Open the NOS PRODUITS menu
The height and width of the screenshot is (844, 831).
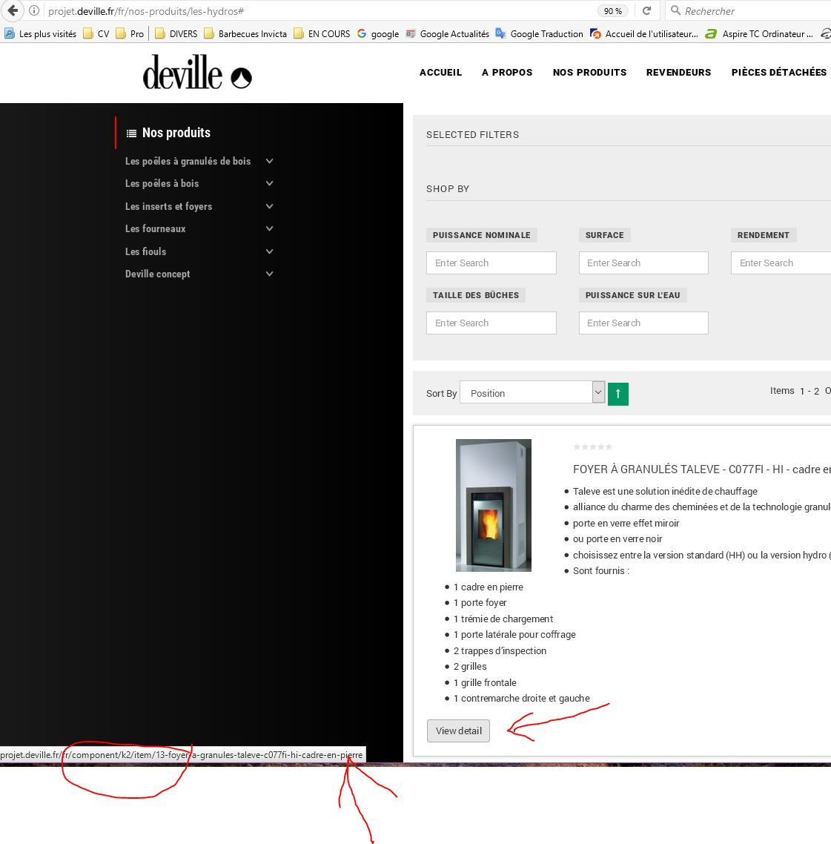pos(589,72)
